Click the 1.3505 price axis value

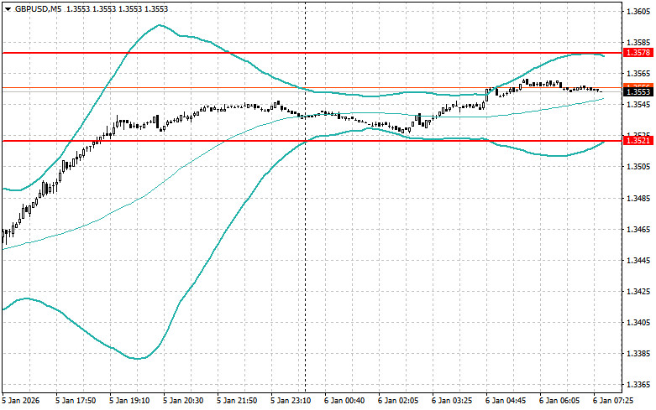(x=639, y=167)
